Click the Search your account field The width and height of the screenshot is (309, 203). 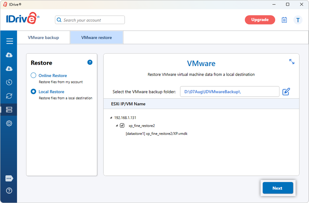(90, 20)
